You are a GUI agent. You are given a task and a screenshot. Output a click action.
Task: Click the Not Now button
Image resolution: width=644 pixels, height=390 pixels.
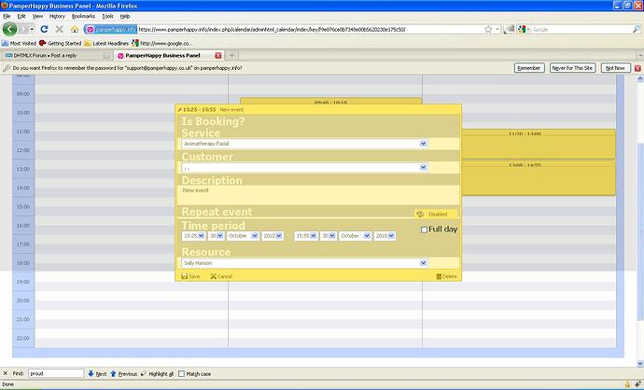tap(615, 68)
